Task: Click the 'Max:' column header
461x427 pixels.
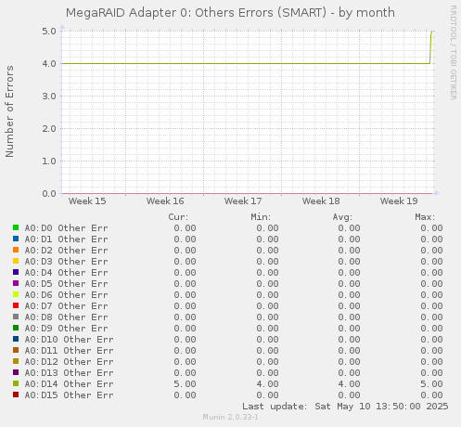Action: (x=425, y=217)
